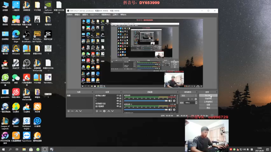Increase transition duration with up arrow
Viewport: 271px width, 152px height.
(x=196, y=102)
